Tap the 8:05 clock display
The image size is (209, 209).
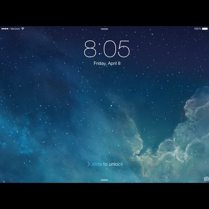[107, 49]
